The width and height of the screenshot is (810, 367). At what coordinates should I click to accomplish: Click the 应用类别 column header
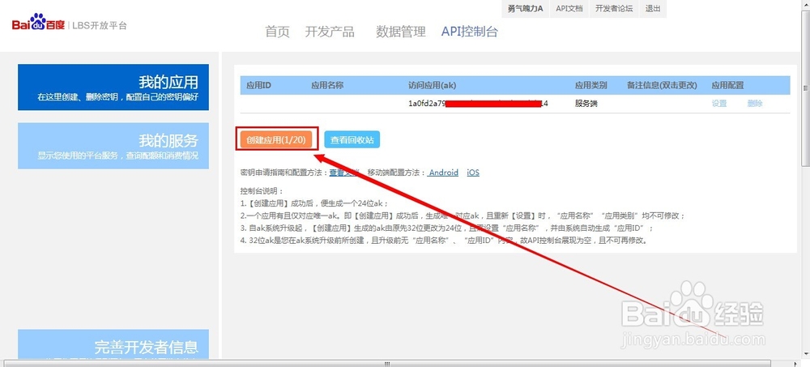[591, 85]
